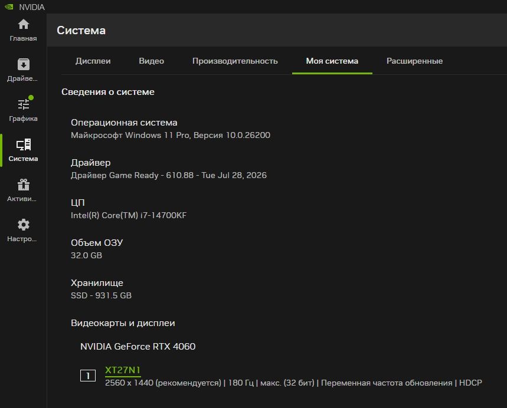507x408 pixels.
Task: Click the Майкрософт Windows 11 Pro version text
Action: pyautogui.click(x=171, y=135)
